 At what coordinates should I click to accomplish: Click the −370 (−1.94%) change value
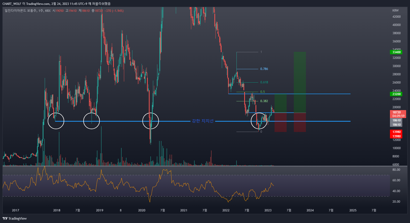(114, 11)
